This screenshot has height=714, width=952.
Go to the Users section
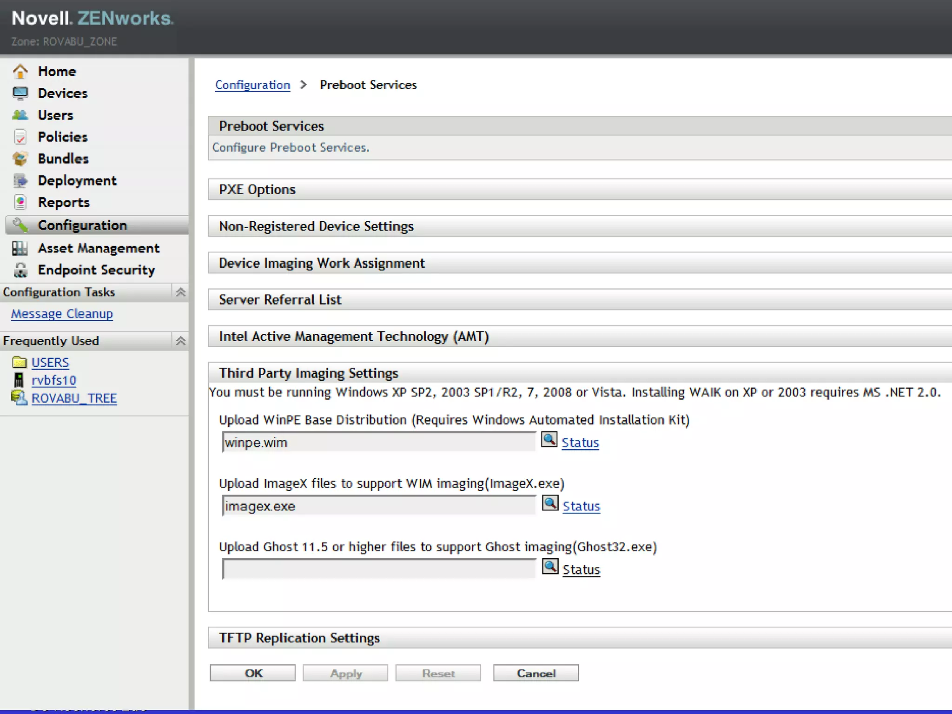[x=55, y=115]
